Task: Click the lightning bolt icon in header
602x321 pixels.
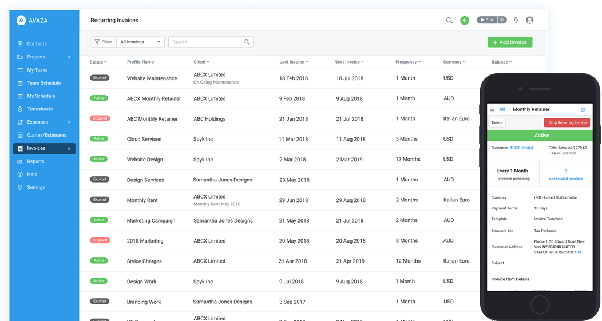Action: (x=516, y=21)
